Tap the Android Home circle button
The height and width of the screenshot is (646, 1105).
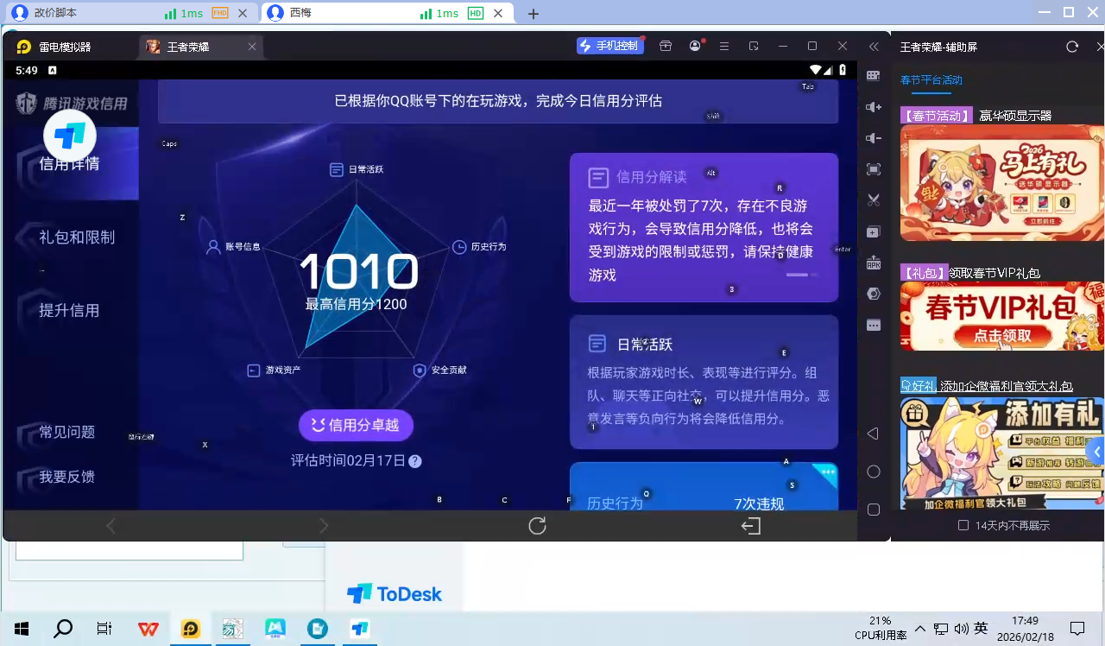(x=873, y=472)
